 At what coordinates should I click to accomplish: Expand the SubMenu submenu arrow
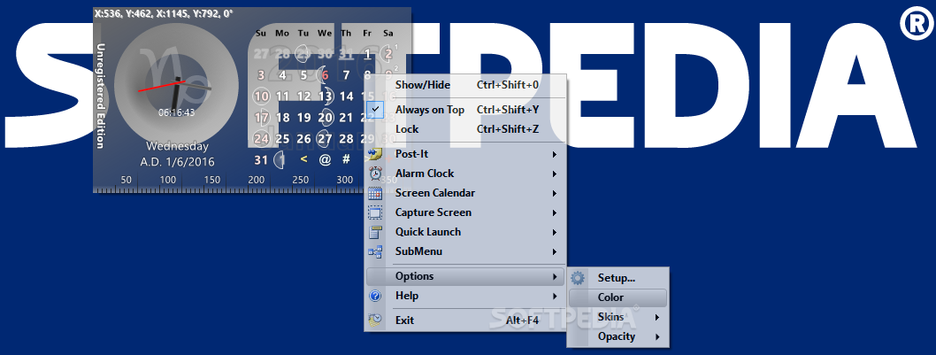tap(555, 251)
